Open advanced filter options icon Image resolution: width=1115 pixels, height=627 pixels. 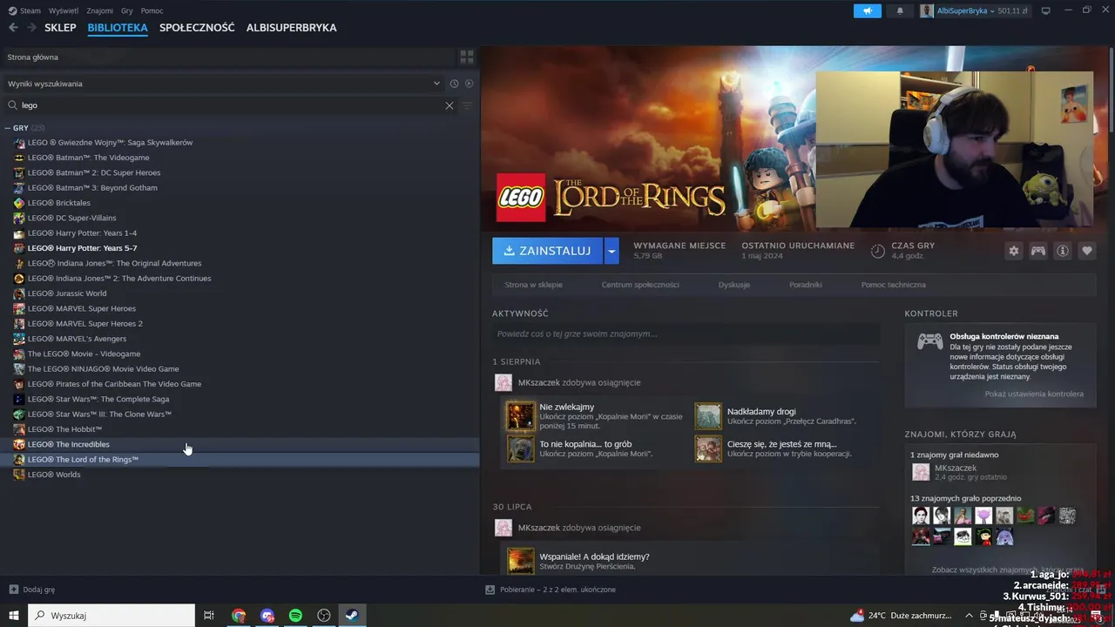pyautogui.click(x=467, y=105)
